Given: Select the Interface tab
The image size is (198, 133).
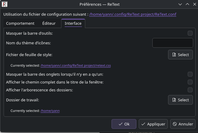Looking at the screenshot, I should (x=73, y=23).
